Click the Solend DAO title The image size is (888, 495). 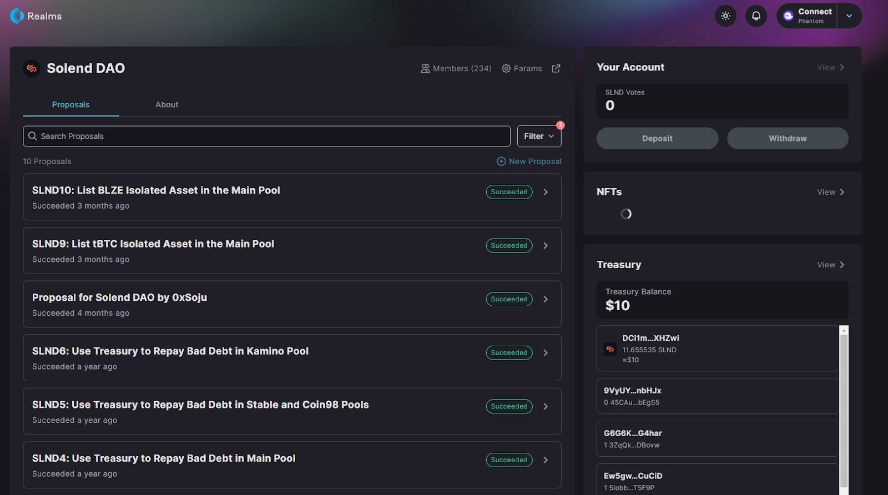(x=86, y=68)
